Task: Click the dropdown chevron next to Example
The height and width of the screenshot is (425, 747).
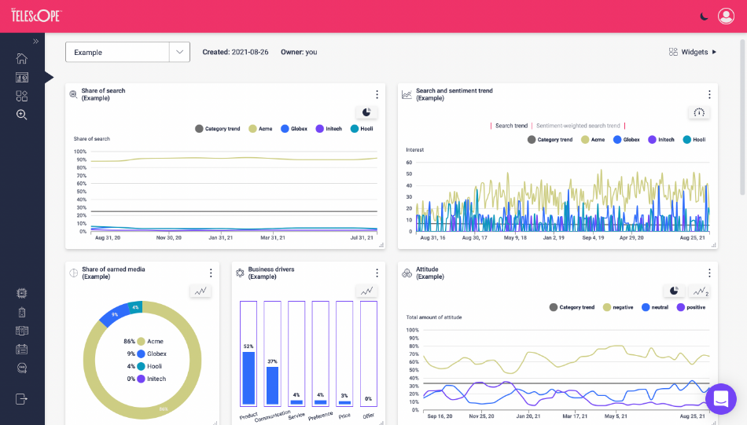Action: click(179, 52)
